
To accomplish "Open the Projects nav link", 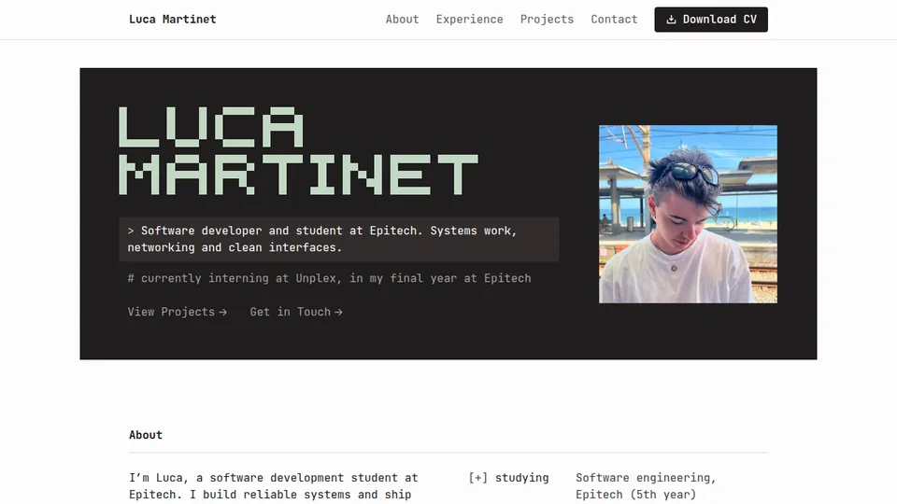I will coord(547,20).
